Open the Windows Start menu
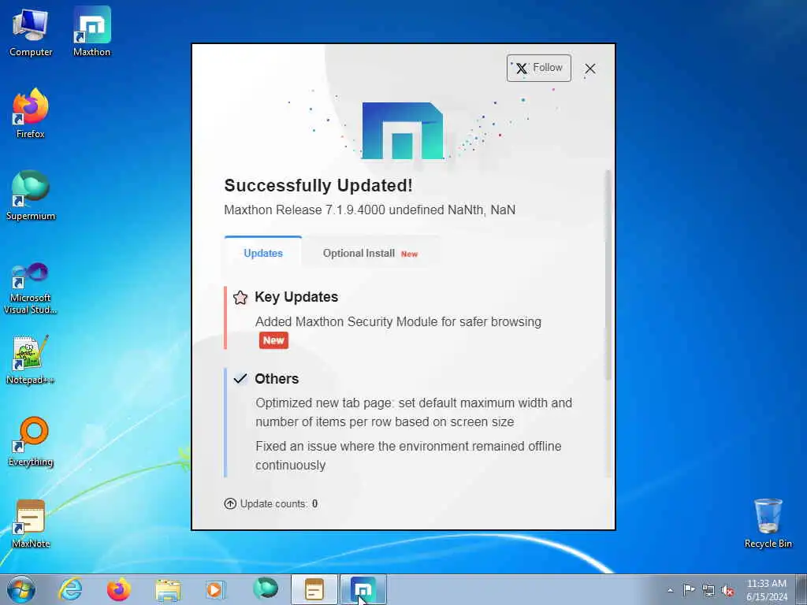The width and height of the screenshot is (807, 605). pyautogui.click(x=21, y=589)
